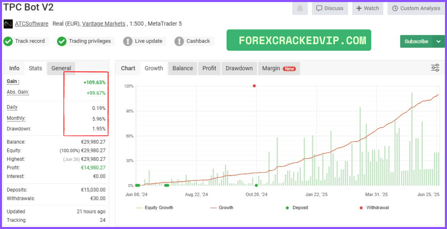Viewport: 447px width, 229px height.
Task: Open the ATCSoftware profile link
Action: point(32,24)
